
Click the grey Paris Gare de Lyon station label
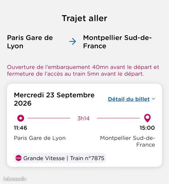click(40, 138)
